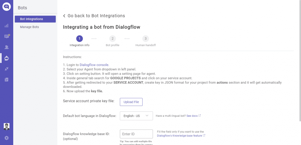The image size is (301, 145).
Task: Open the users icon in sidebar
Action: [x=6, y=47]
